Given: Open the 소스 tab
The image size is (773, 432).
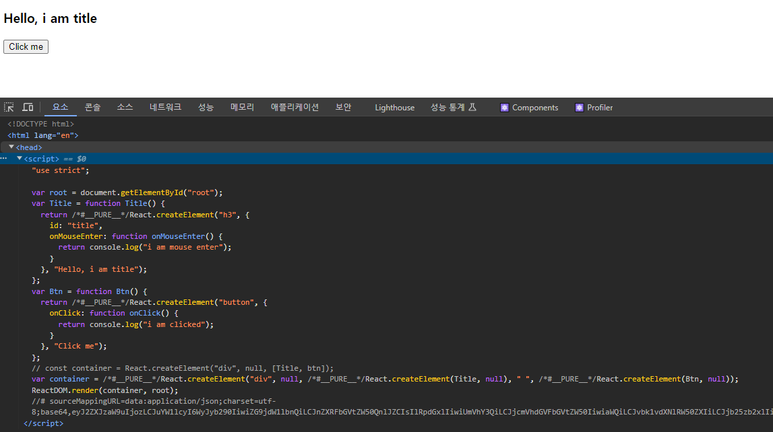Looking at the screenshot, I should [125, 107].
